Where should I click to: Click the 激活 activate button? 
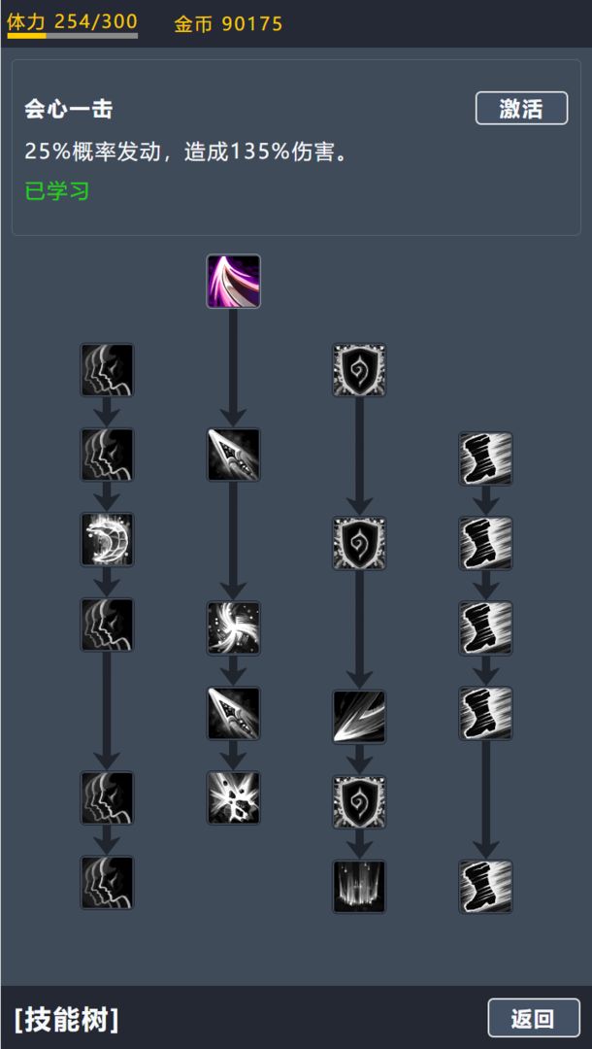coord(522,109)
